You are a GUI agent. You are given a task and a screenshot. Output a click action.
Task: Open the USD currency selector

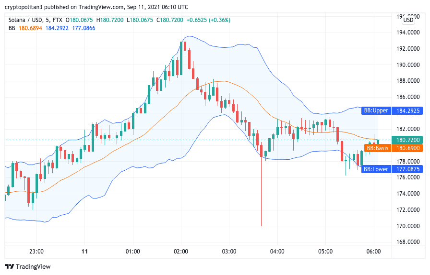point(408,20)
